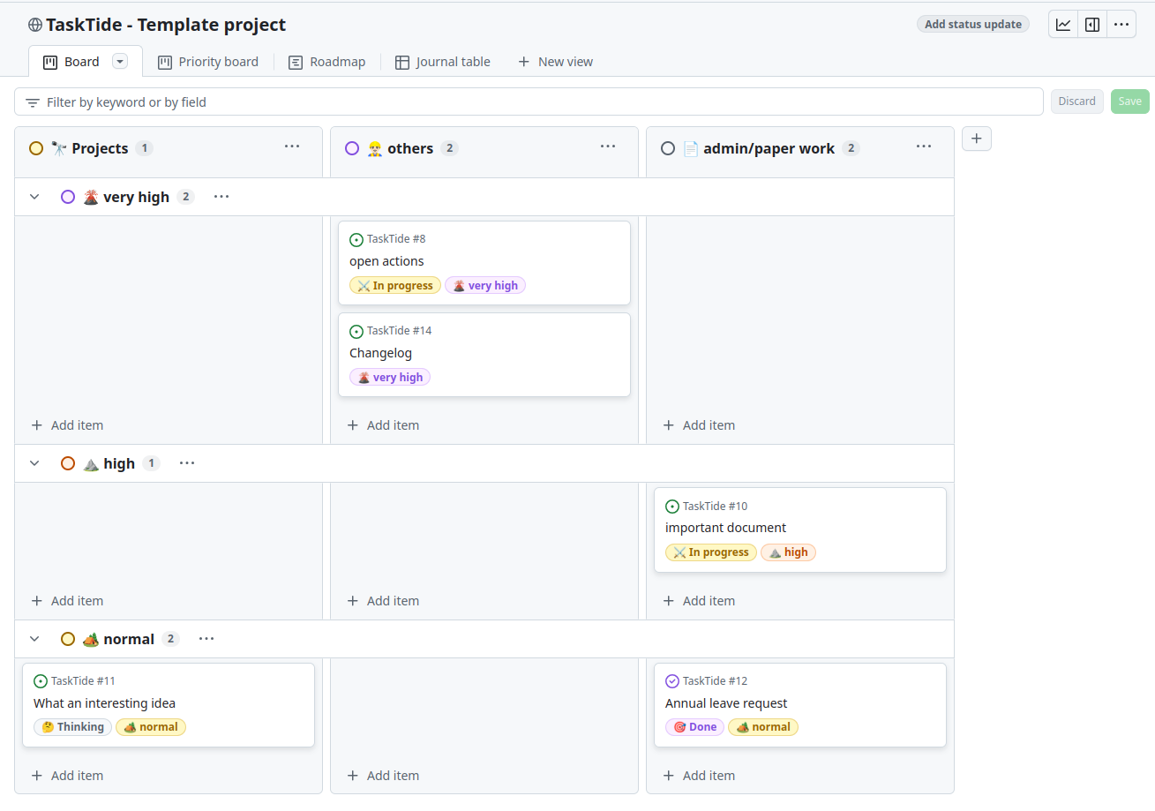1155x811 pixels.
Task: Click In progress label on important document
Action: coord(711,552)
